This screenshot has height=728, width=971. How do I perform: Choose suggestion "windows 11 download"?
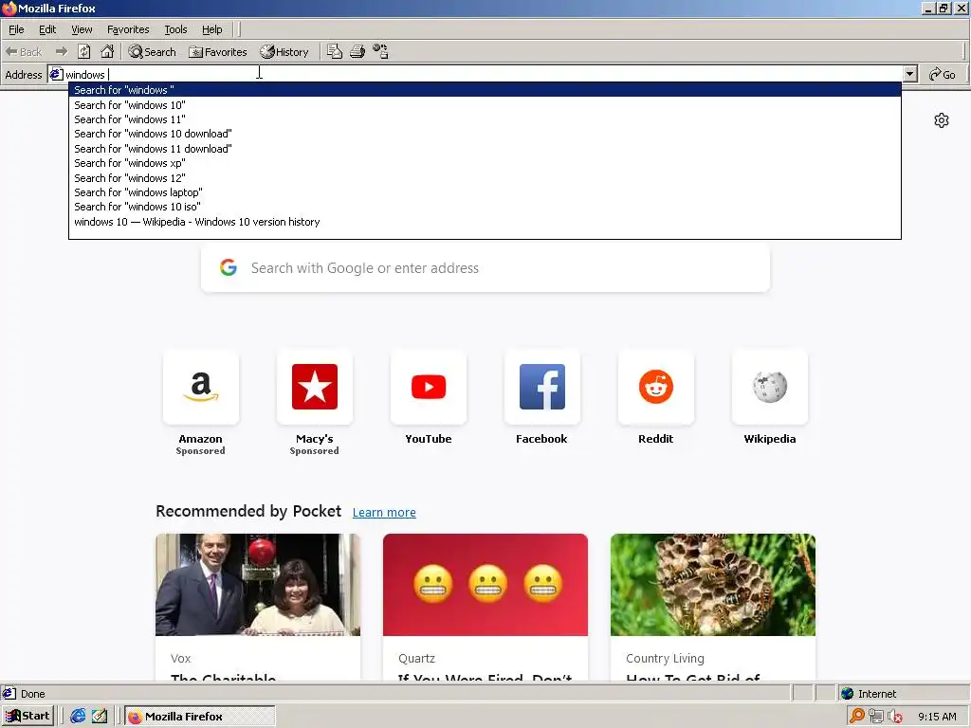pos(485,149)
